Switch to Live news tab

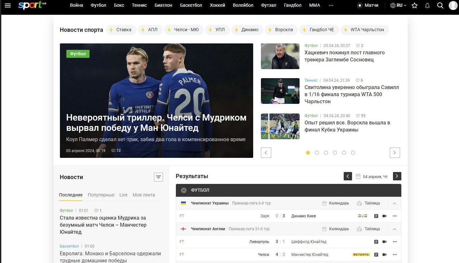(123, 195)
